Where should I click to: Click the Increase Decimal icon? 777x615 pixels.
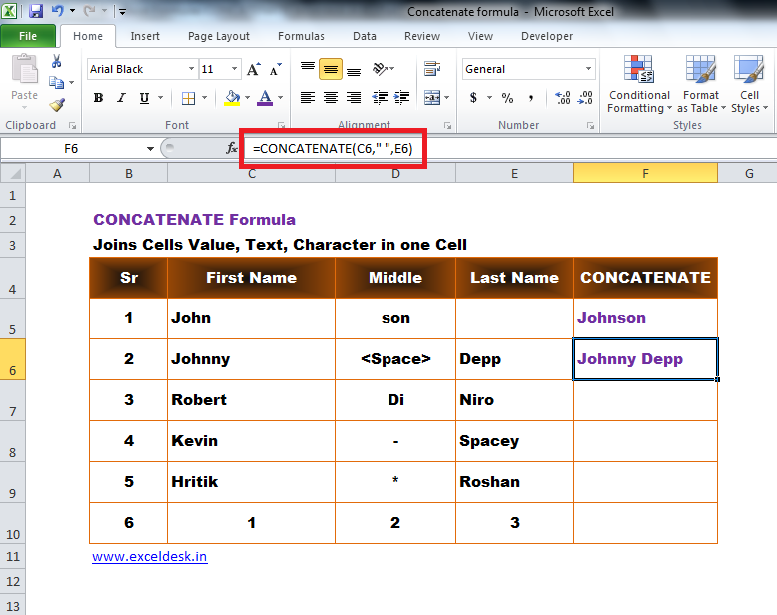(563, 98)
